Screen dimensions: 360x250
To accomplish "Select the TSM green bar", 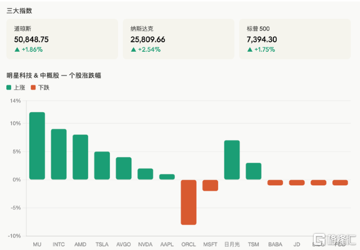I will click(254, 171).
